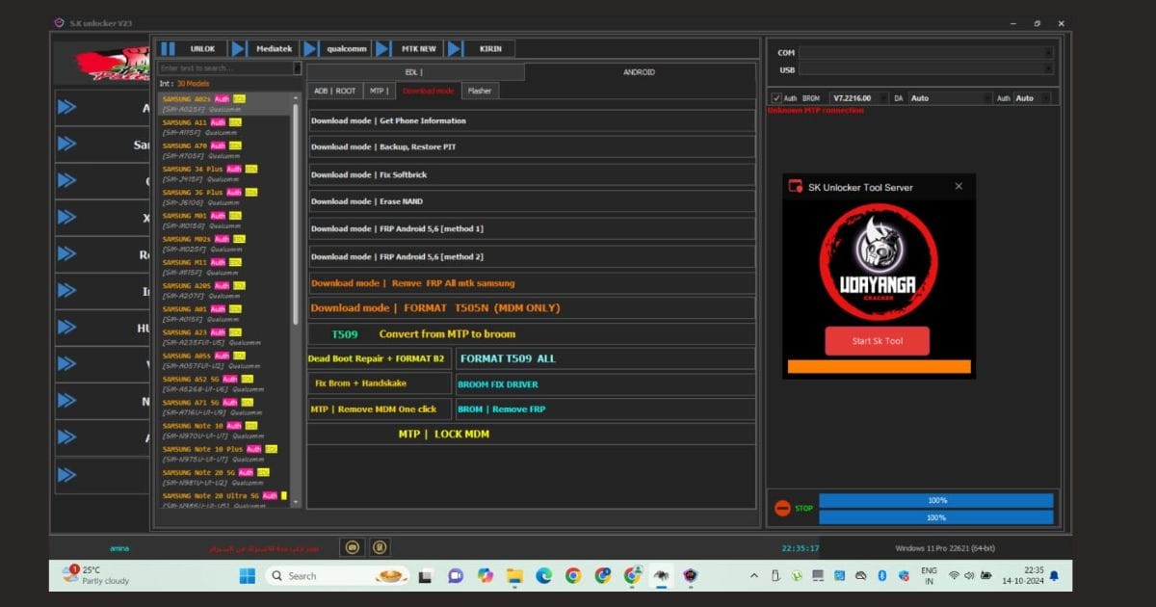Click FRP Android 5,6 method 1
The height and width of the screenshot is (607, 1156).
coord(532,228)
